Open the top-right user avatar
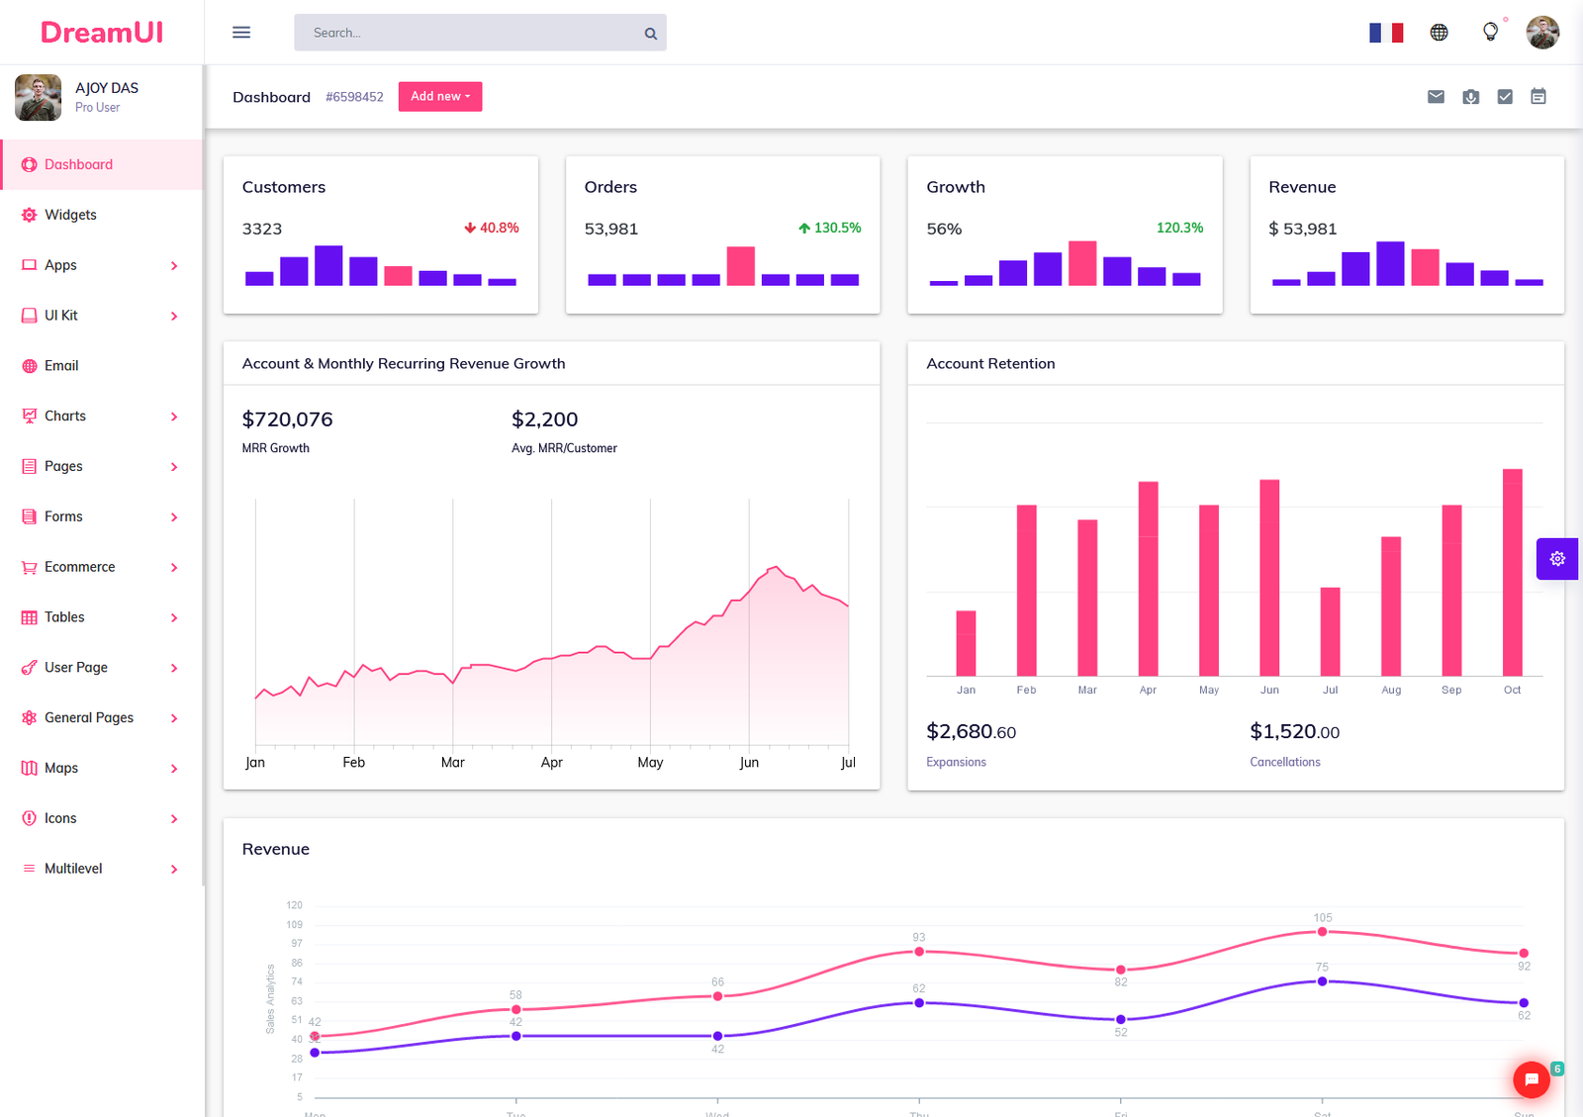The height and width of the screenshot is (1117, 1583). click(x=1541, y=33)
